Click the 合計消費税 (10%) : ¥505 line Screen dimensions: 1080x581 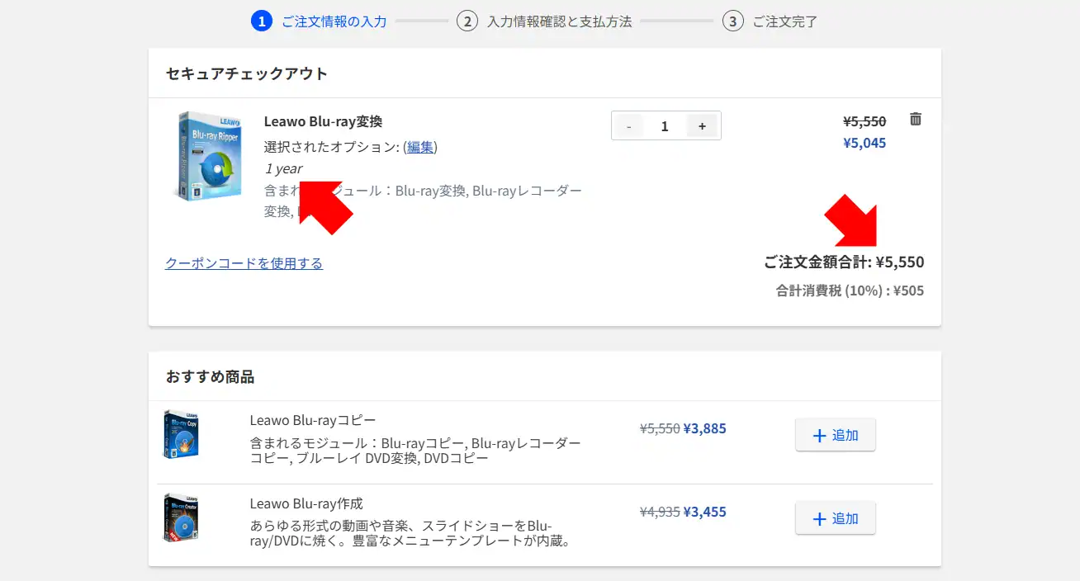click(x=850, y=290)
